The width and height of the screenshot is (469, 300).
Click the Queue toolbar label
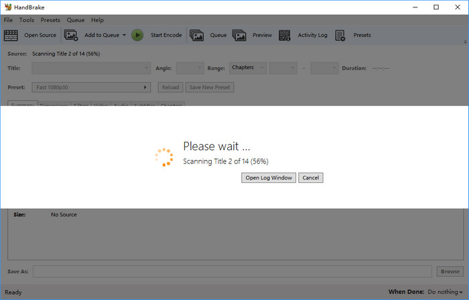pos(218,35)
